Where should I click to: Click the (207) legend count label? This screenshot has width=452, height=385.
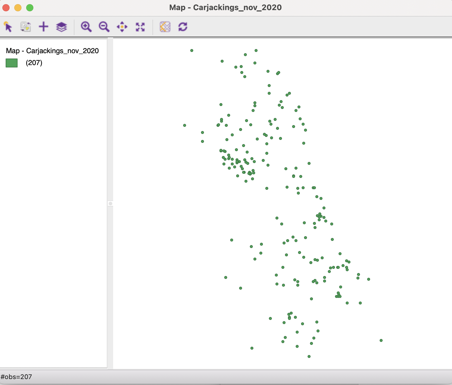[x=34, y=63]
